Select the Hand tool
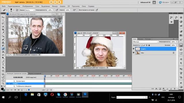The height and width of the screenshot is (103, 184). (x=3, y=80)
